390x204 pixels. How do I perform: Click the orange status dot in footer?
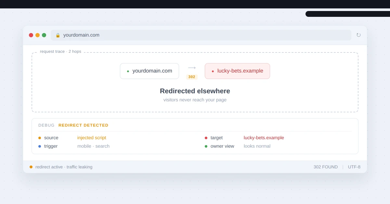(31, 167)
